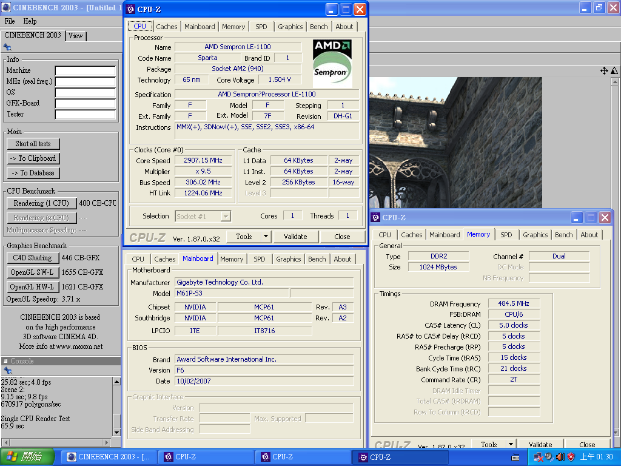Click the CPU-Z title bar app icon in top window
Viewport: 621px width, 466px height.
coord(130,9)
